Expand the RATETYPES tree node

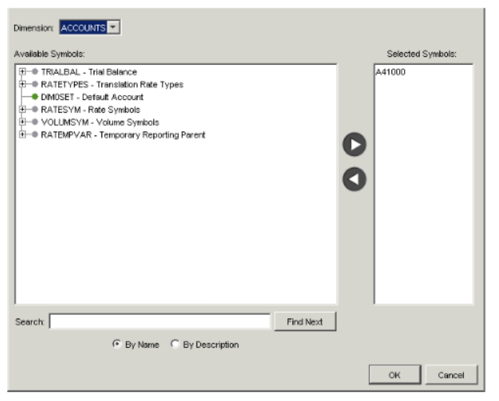[22, 85]
